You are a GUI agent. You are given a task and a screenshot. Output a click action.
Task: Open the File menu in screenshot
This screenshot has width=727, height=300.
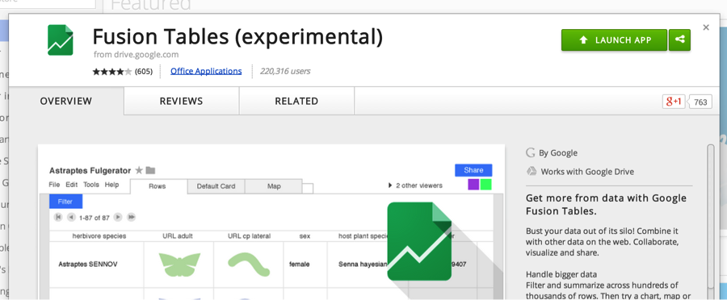point(54,185)
